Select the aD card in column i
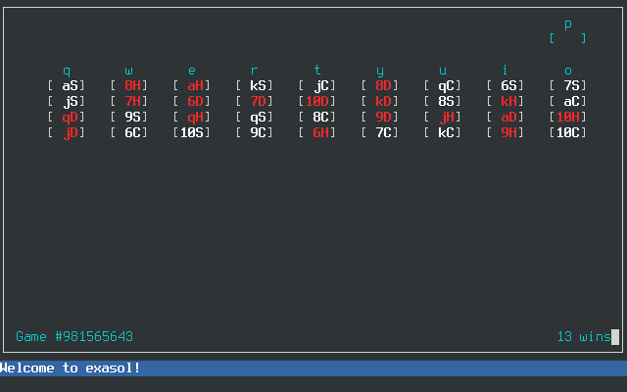Image resolution: width=627 pixels, height=392 pixels. point(506,117)
